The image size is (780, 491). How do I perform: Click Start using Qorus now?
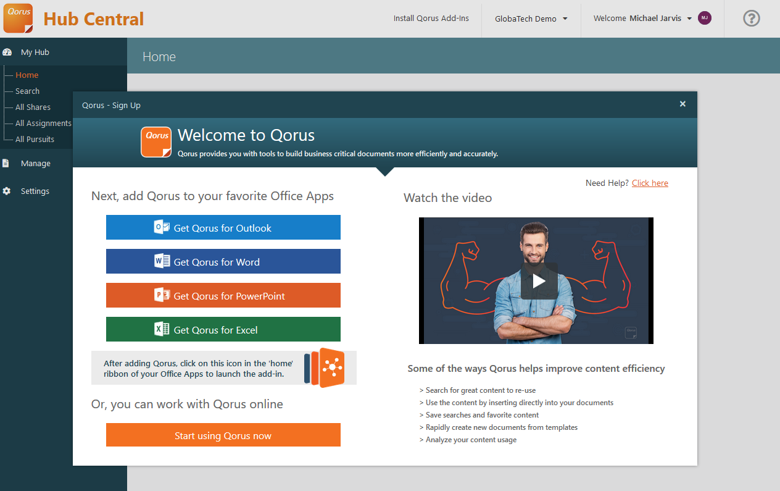coord(223,435)
